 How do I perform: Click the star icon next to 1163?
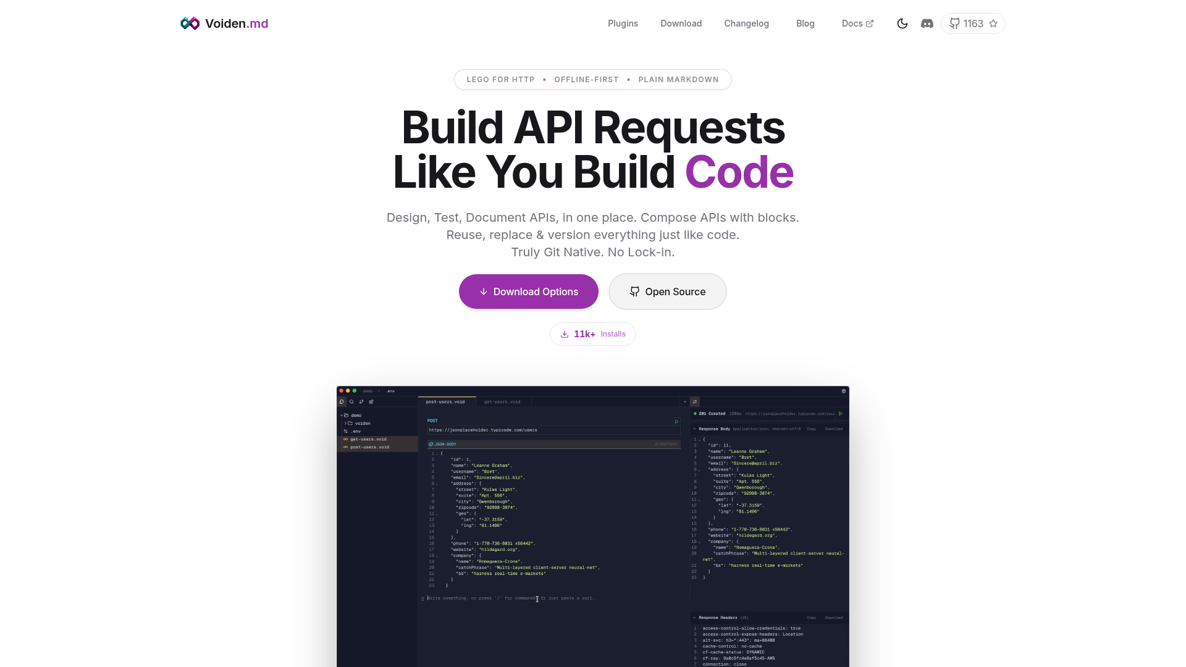tap(993, 23)
